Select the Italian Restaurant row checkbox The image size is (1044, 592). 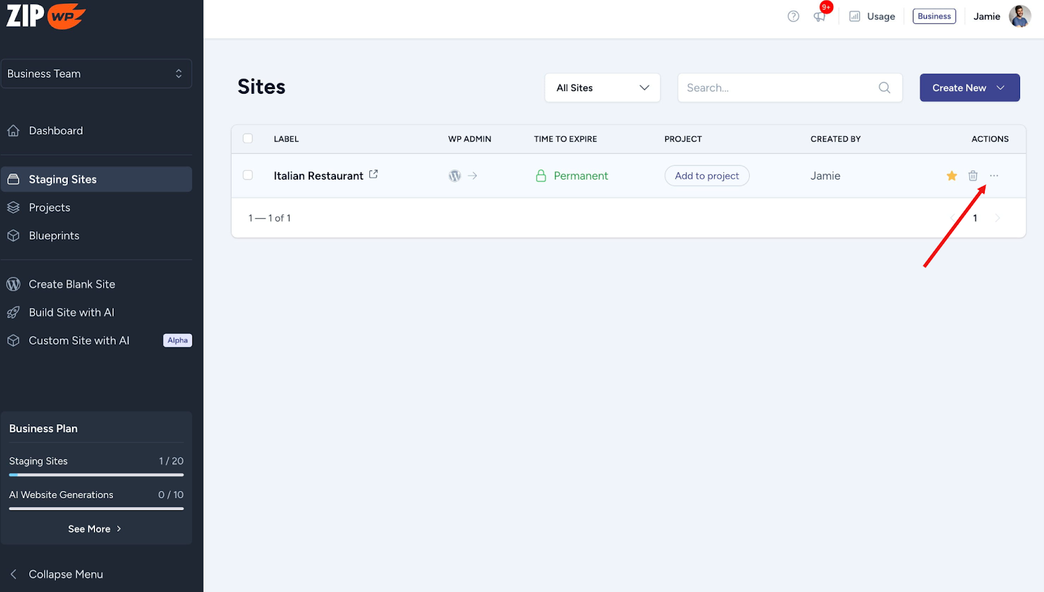[x=248, y=175]
